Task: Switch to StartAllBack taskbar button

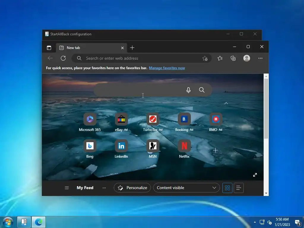Action: [24, 222]
